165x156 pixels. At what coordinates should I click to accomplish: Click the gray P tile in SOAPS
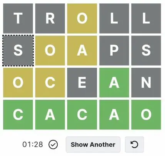click(114, 50)
